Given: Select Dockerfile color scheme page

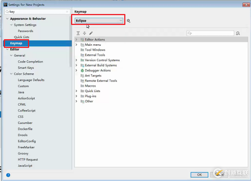Looking at the screenshot, I should [x=25, y=129].
